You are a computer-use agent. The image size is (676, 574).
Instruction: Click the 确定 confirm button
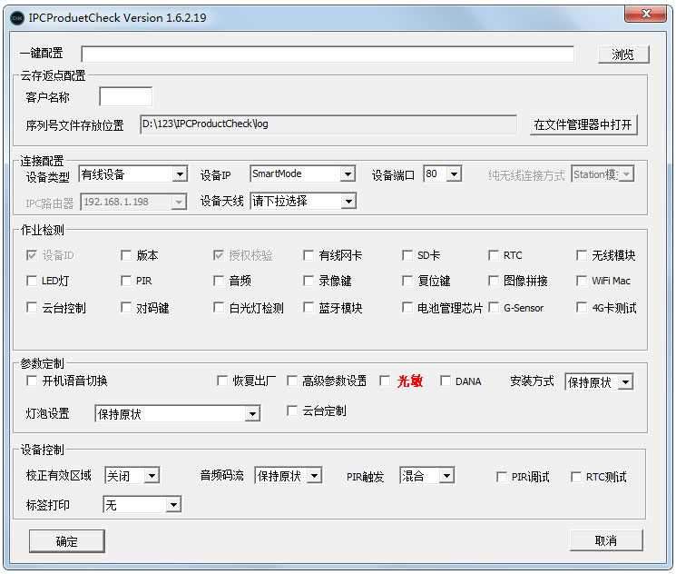tap(66, 541)
